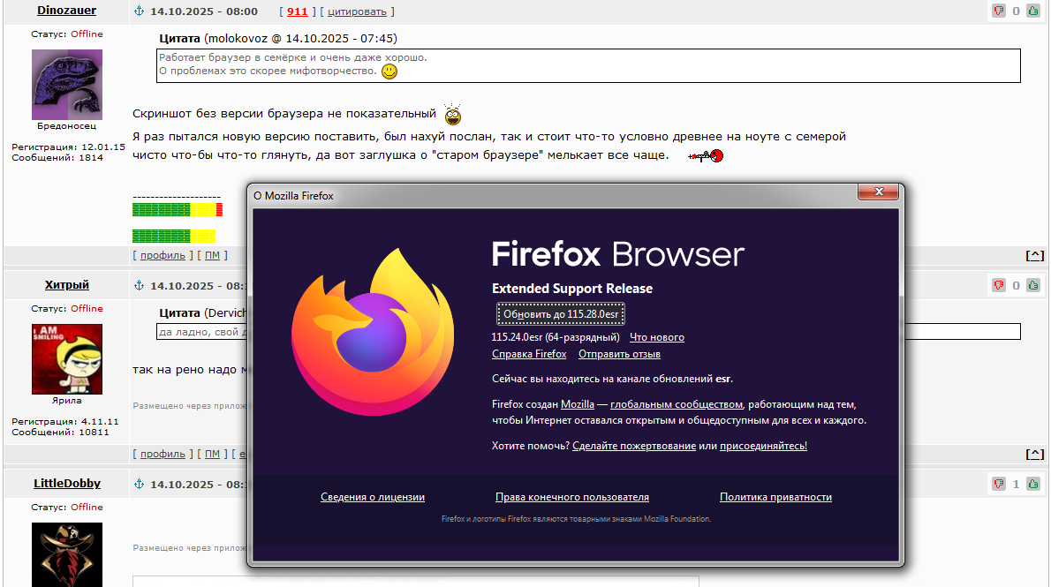Open 'глобальным сообществом' link
1051x587 pixels.
click(677, 404)
